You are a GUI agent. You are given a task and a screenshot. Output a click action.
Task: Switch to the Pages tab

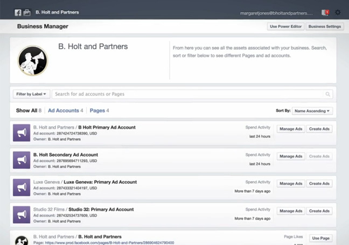(99, 111)
